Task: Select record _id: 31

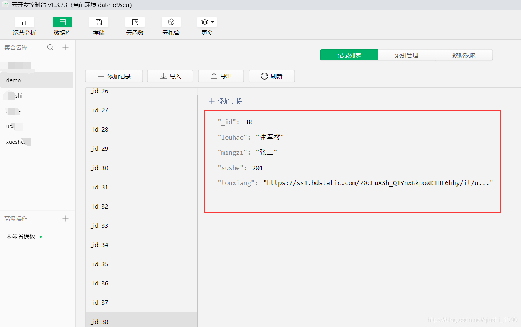Action: (141, 187)
